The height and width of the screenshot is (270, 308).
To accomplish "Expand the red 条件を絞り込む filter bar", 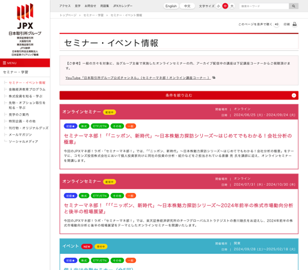I will 179,95.
